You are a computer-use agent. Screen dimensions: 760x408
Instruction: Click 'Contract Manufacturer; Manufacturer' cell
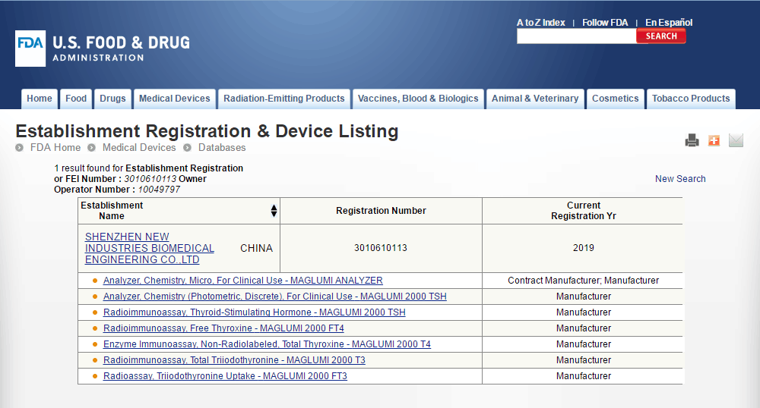[584, 281]
